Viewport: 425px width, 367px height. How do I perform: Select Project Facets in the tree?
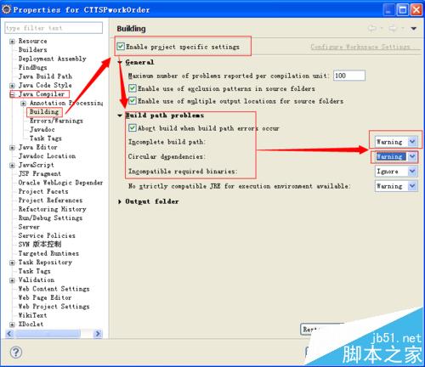tap(43, 191)
